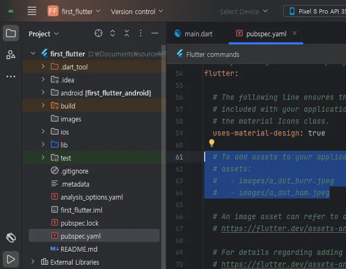
Task: Select .gitignore file
Action: 74,171
